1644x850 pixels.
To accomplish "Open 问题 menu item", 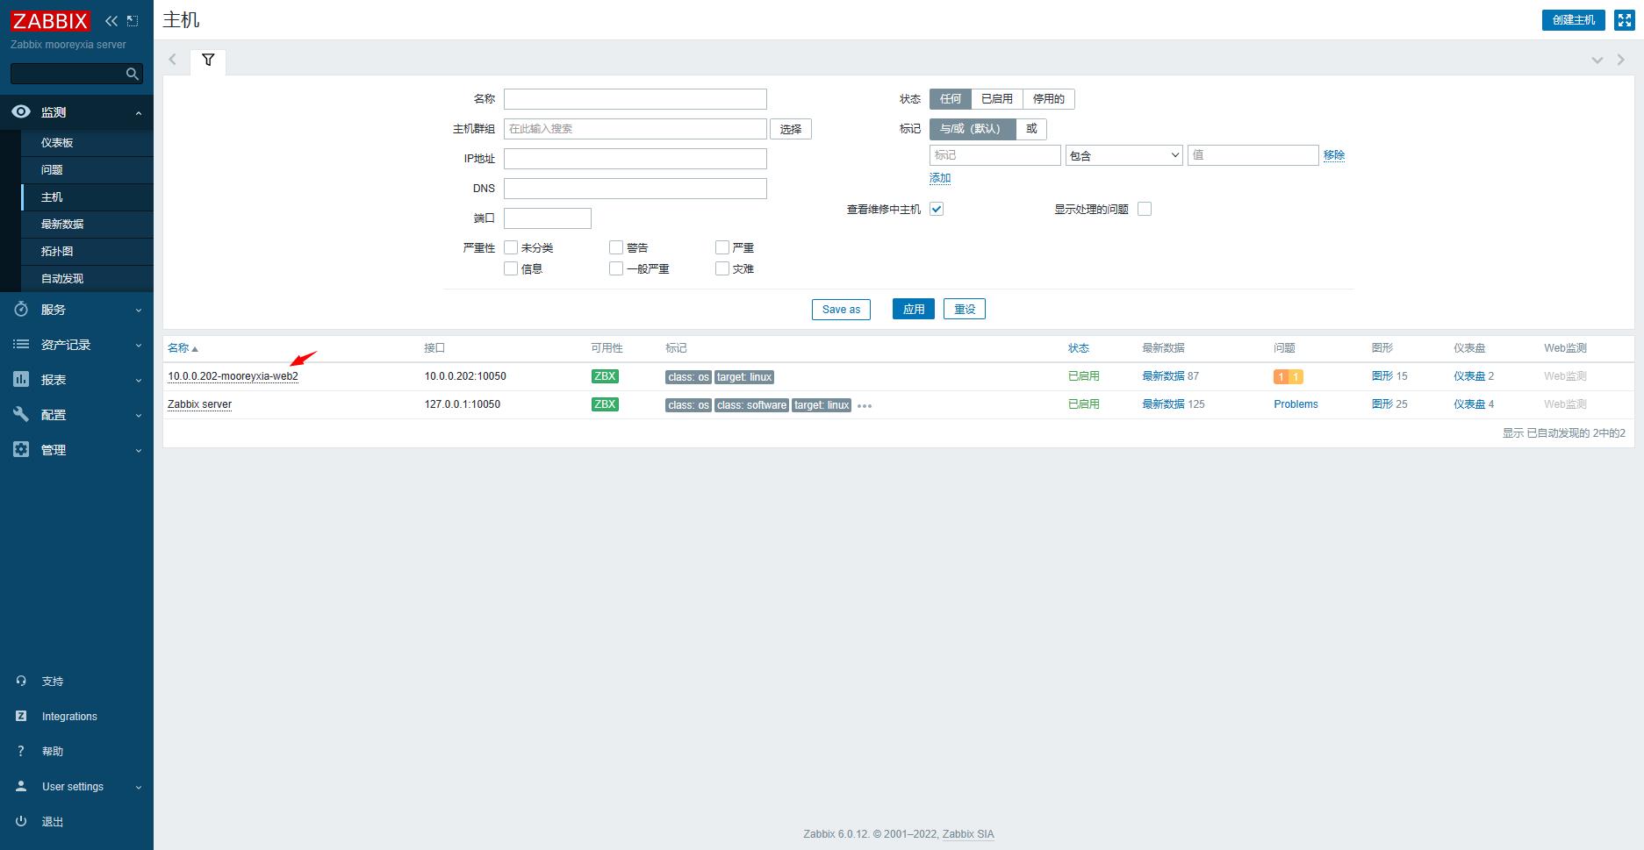I will [87, 169].
